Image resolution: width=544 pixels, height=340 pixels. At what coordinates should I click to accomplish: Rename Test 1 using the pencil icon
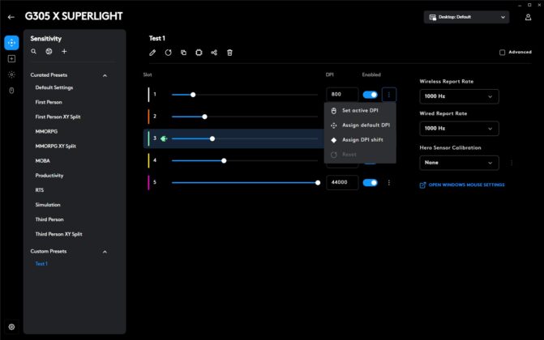click(152, 53)
